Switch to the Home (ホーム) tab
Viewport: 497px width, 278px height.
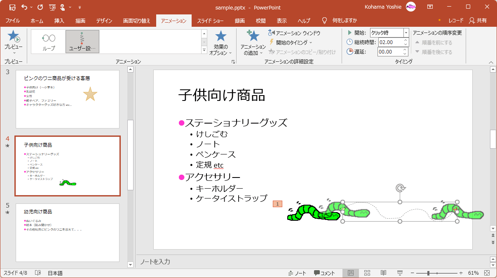(37, 21)
